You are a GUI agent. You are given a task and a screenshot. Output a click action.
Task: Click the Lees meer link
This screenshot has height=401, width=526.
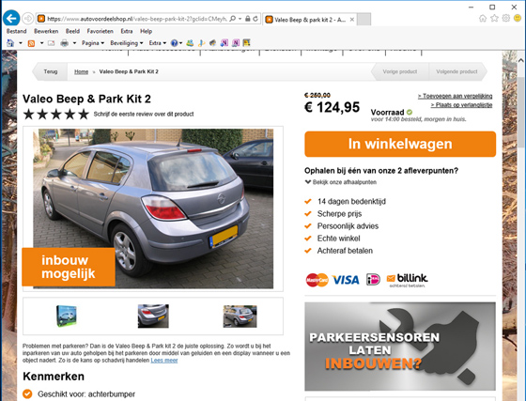[164, 361]
